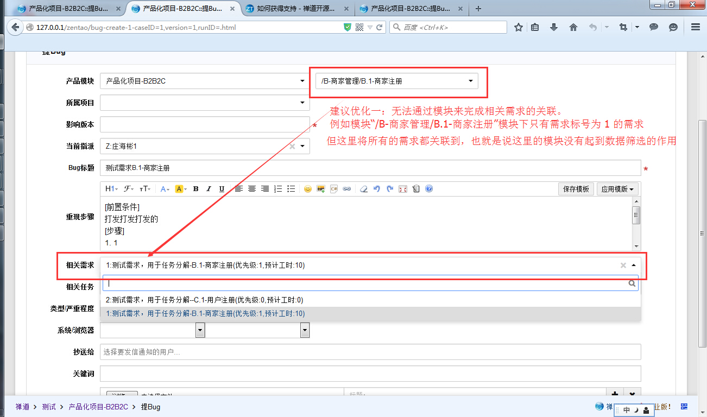Open the 所属项目 dropdown
Viewport: 707px width, 417px height.
(x=205, y=103)
